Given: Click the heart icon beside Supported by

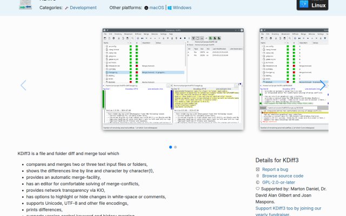Looking at the screenshot, I should [257, 188].
